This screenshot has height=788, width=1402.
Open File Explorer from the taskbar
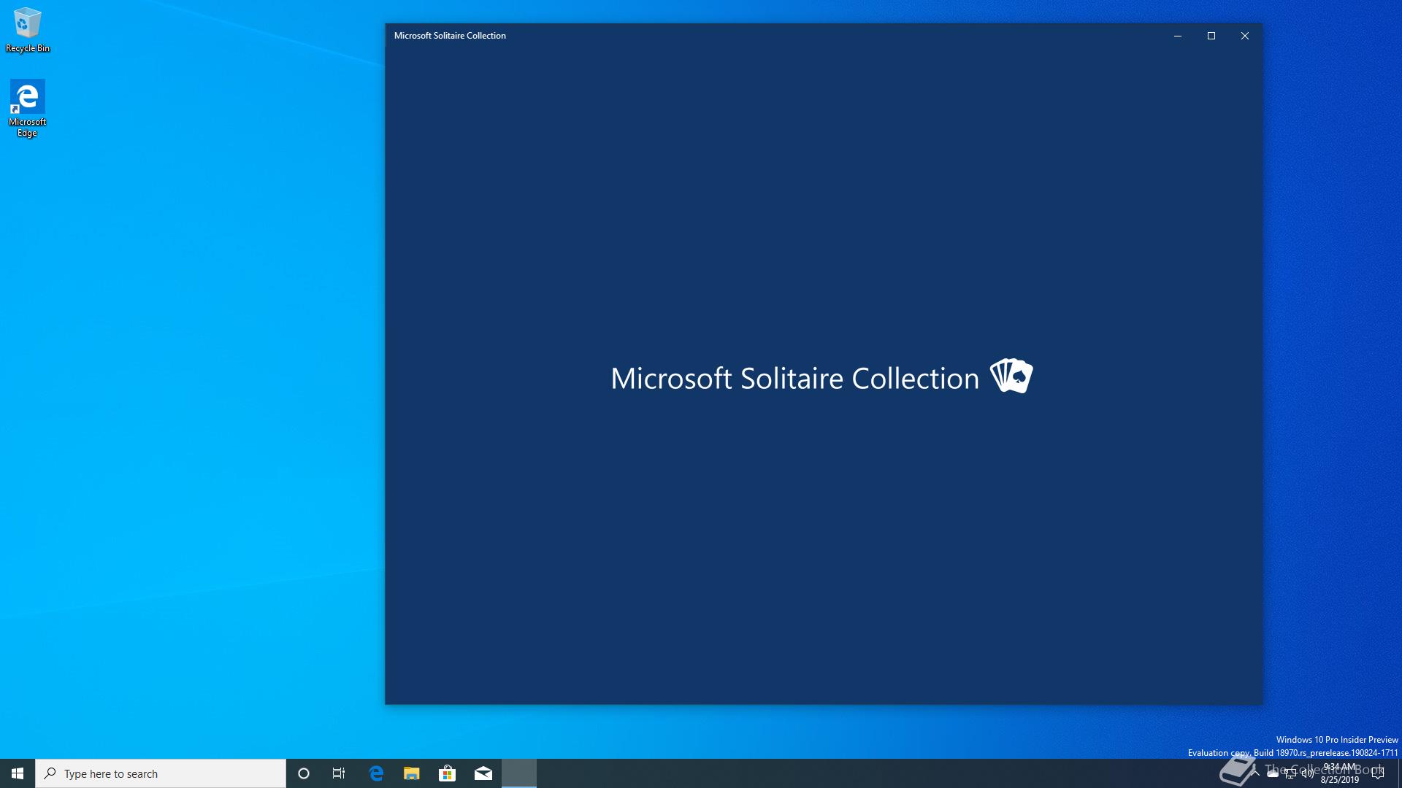click(x=412, y=773)
